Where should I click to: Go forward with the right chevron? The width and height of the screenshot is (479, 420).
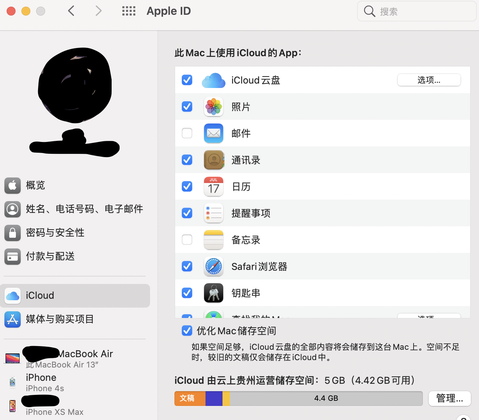[x=98, y=11]
